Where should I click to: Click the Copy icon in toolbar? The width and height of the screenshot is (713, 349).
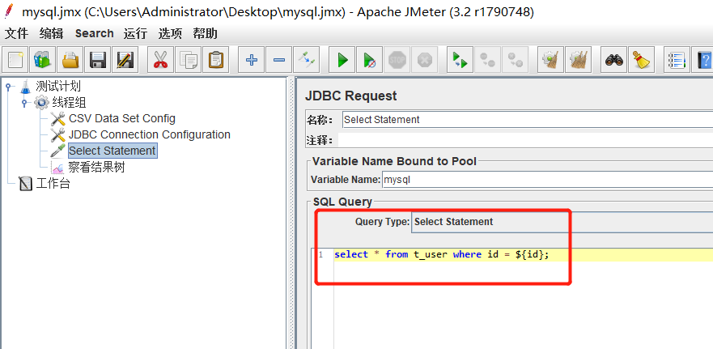coord(188,60)
